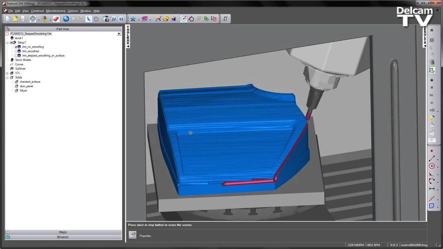
Task: Open dropdown next to stock shading icon
Action: [50, 19]
